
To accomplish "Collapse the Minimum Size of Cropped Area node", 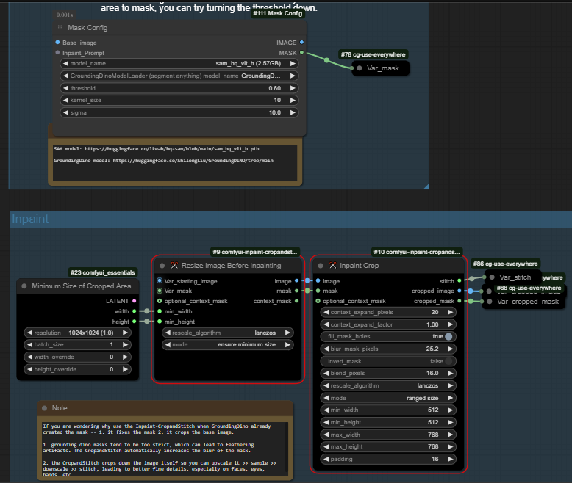I will tap(24, 286).
